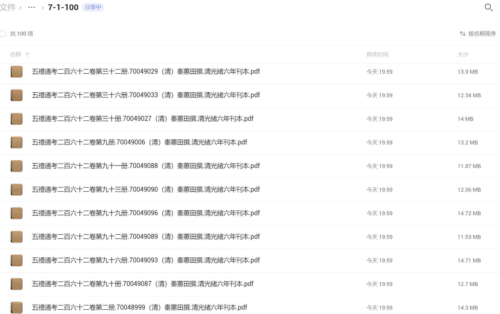Click the 12.06 MB size value

pyautogui.click(x=469, y=190)
